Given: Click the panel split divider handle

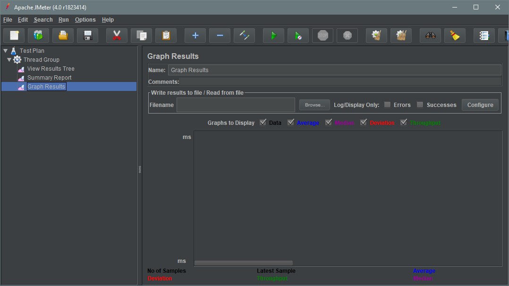Looking at the screenshot, I should (140, 170).
